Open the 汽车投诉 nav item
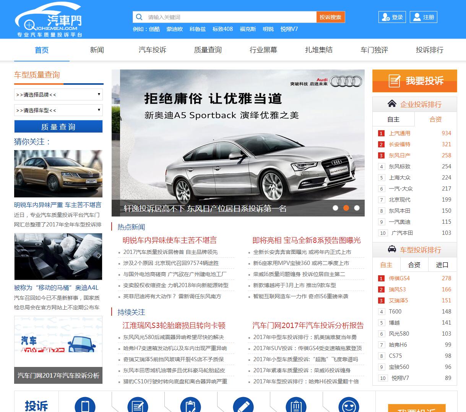This screenshot has height=412, width=466. point(153,50)
